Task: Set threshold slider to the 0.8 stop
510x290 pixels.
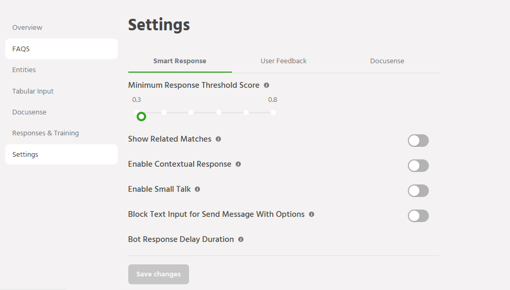Action: point(273,112)
